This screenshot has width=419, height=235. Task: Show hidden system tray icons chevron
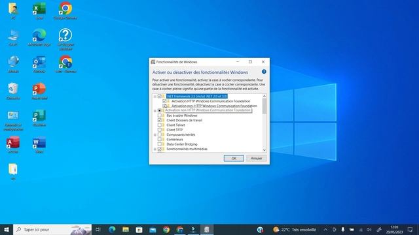pyautogui.click(x=325, y=229)
